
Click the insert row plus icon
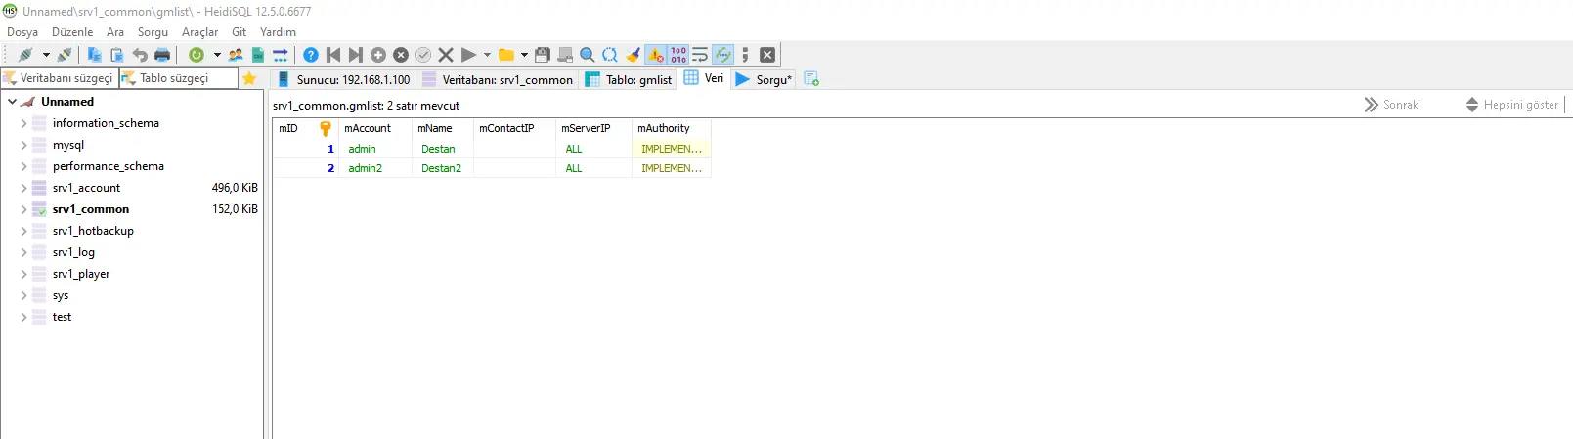click(378, 55)
